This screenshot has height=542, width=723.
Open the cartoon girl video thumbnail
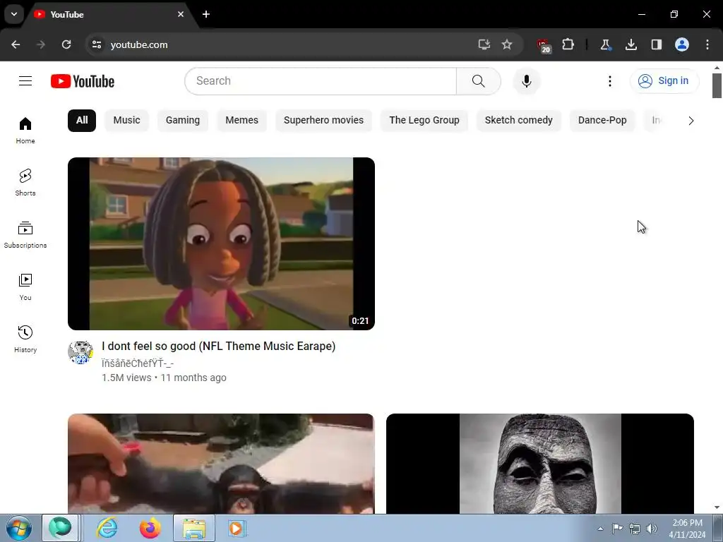[x=221, y=243]
